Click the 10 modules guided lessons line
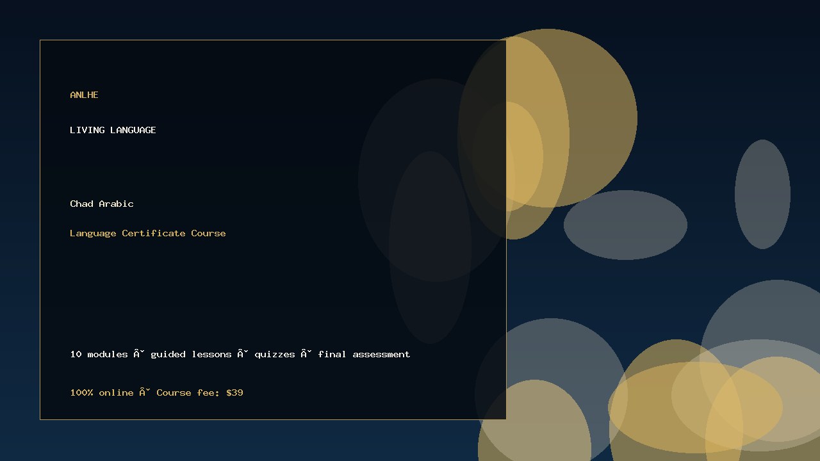Screen dimensions: 820x461 coord(240,354)
